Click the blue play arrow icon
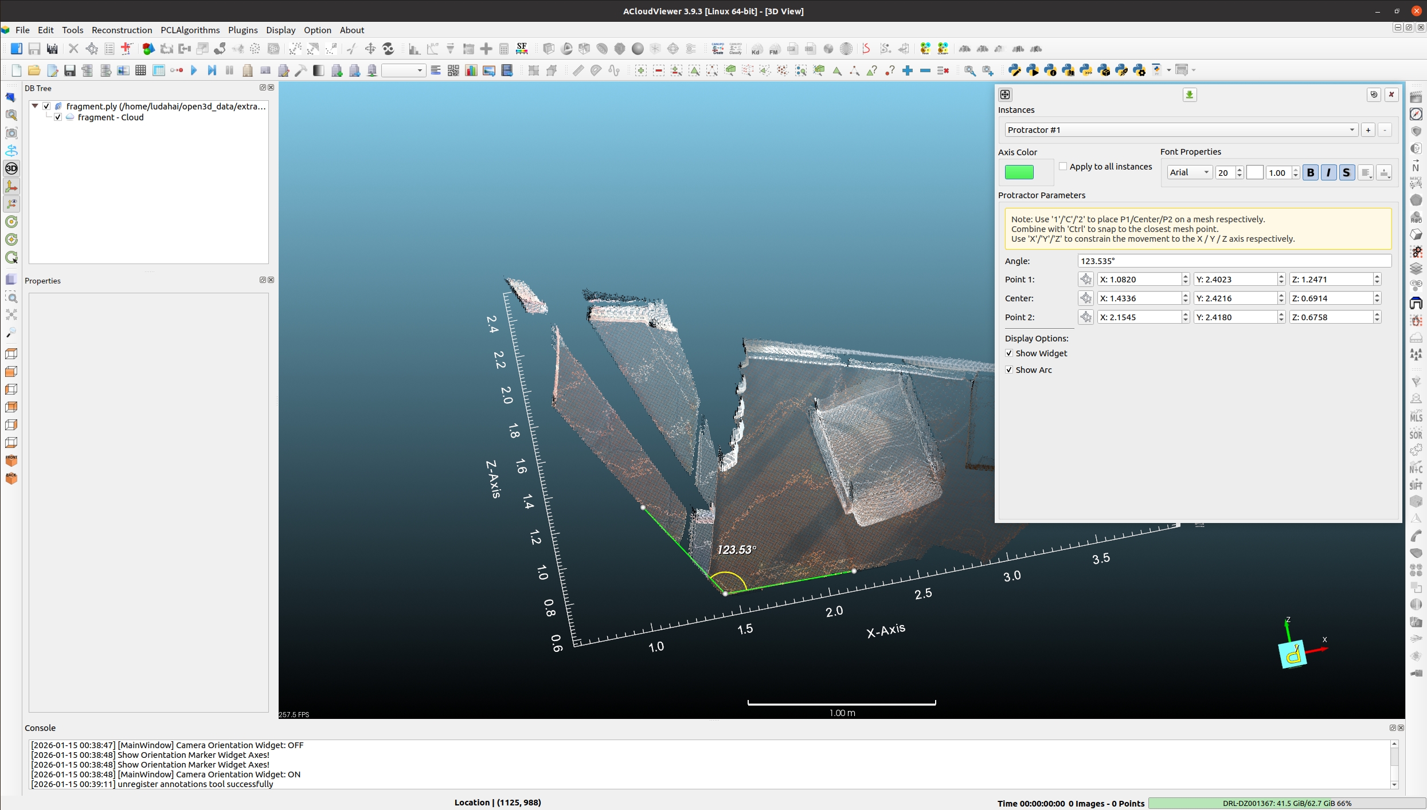Viewport: 1427px width, 810px height. point(194,70)
